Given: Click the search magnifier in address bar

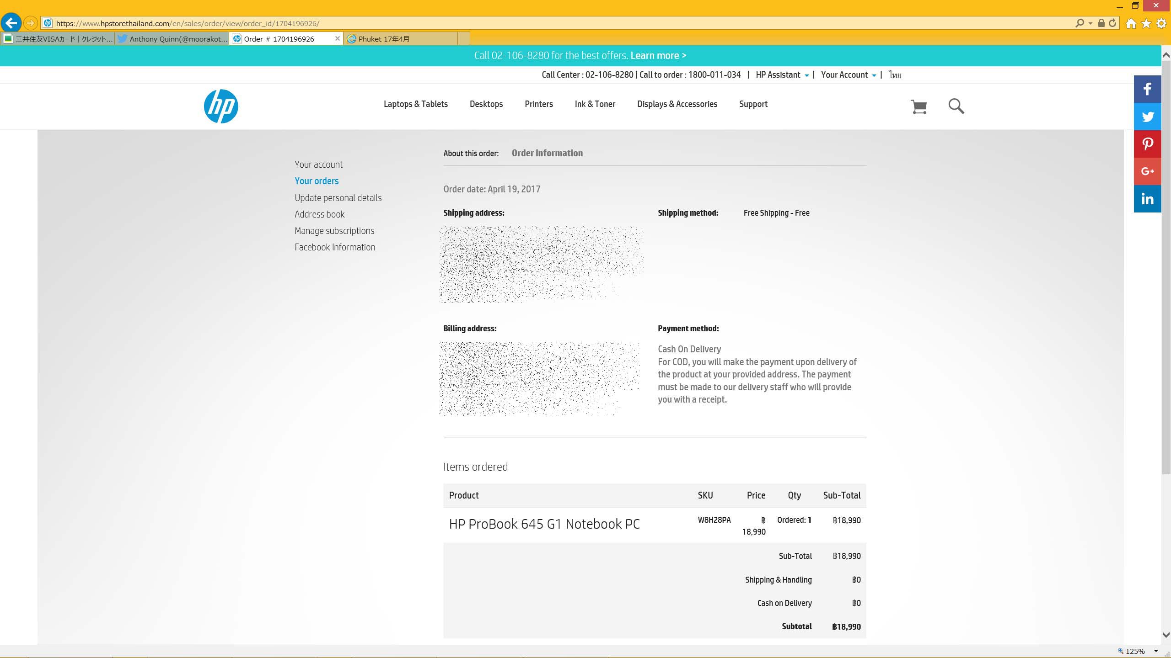Looking at the screenshot, I should click(1080, 23).
